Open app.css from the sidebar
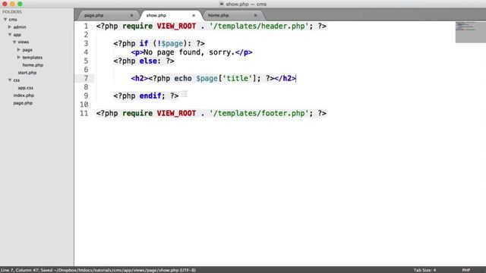486x273 pixels. point(25,88)
